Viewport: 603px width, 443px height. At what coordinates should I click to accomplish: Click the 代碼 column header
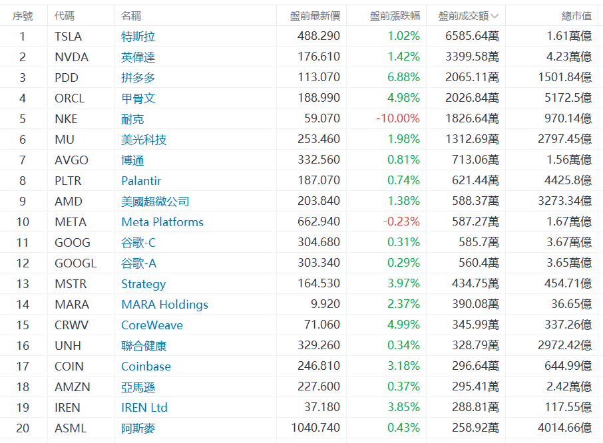pos(65,16)
